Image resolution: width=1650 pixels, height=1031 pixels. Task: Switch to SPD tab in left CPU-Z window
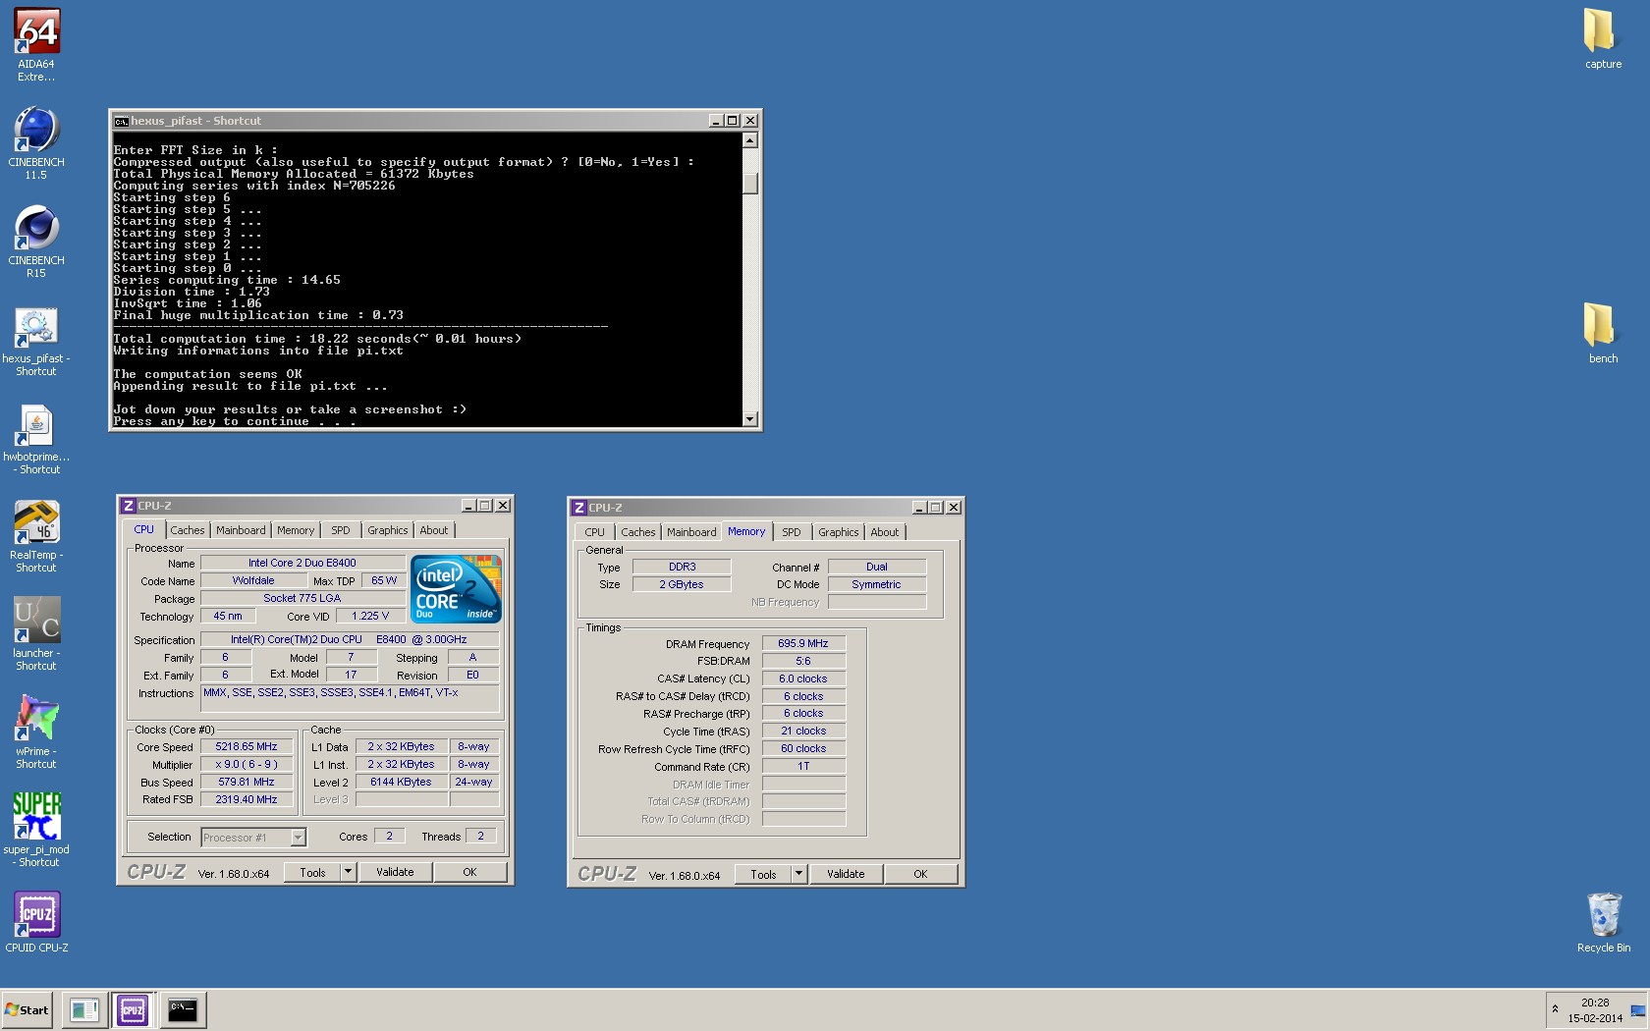[341, 530]
